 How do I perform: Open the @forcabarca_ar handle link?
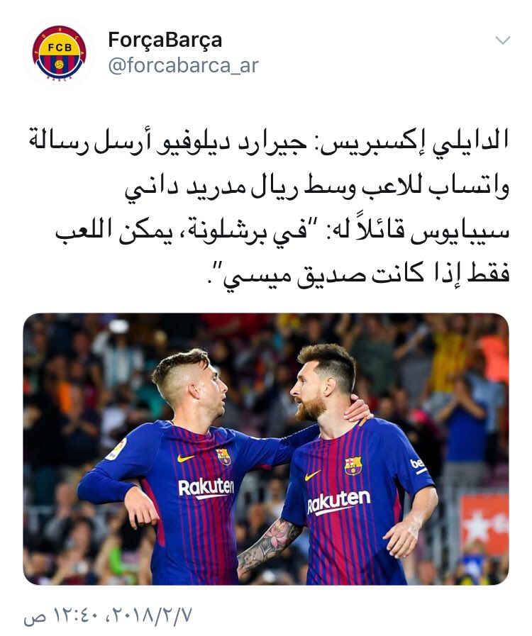pos(183,65)
